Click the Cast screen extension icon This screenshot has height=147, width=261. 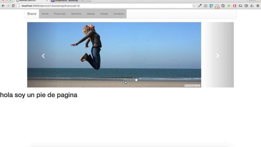tap(240, 6)
